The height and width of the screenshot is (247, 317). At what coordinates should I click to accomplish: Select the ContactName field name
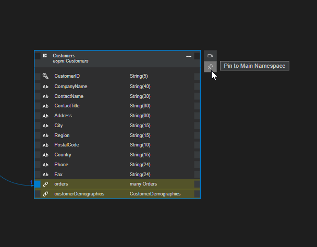pos(69,96)
